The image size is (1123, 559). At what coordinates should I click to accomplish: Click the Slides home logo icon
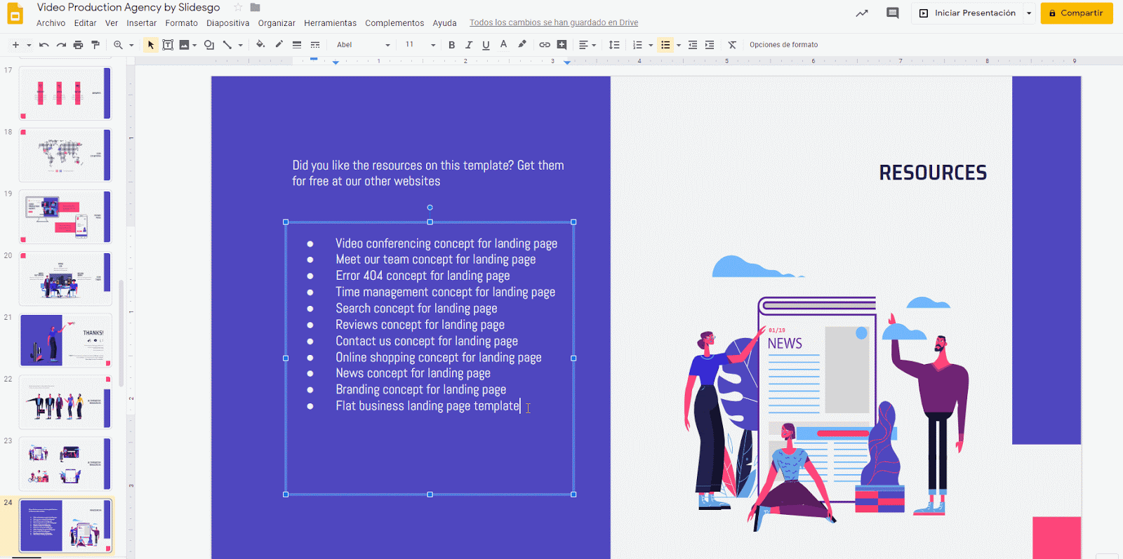click(15, 13)
